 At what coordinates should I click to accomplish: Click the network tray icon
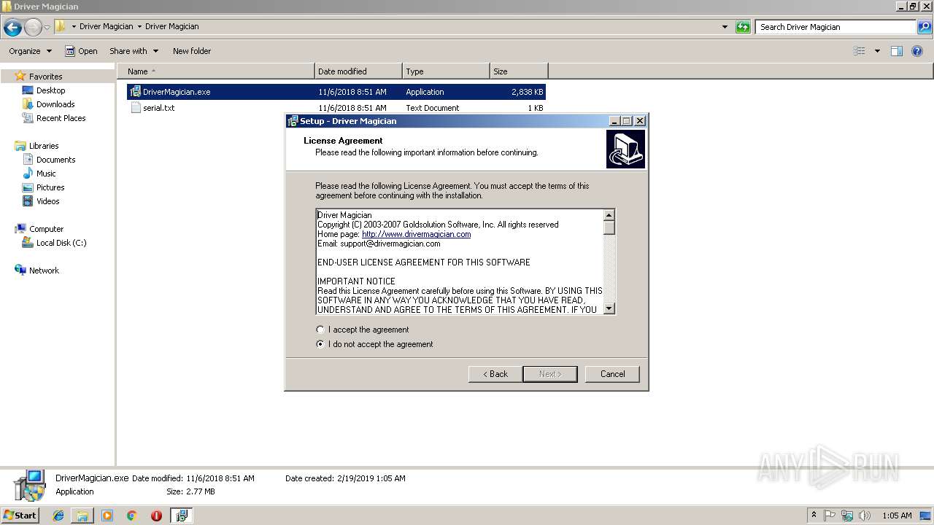tap(847, 516)
